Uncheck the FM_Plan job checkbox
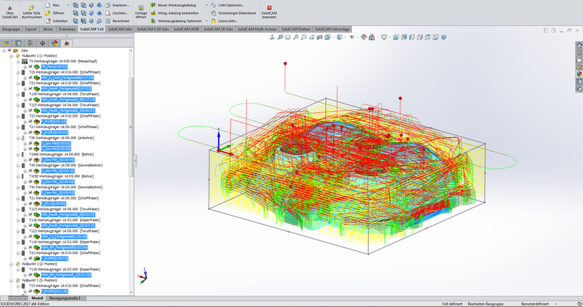Screen dimensions: 583x307 [x=31, y=67]
